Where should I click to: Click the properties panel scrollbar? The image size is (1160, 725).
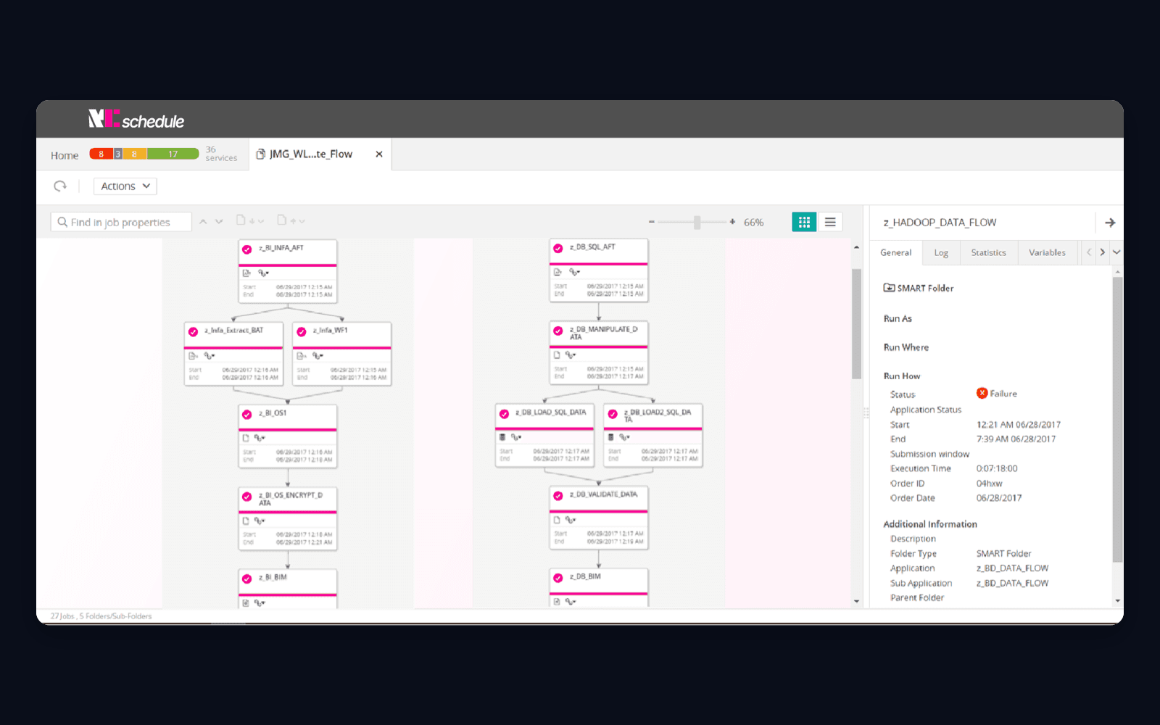(1117, 419)
